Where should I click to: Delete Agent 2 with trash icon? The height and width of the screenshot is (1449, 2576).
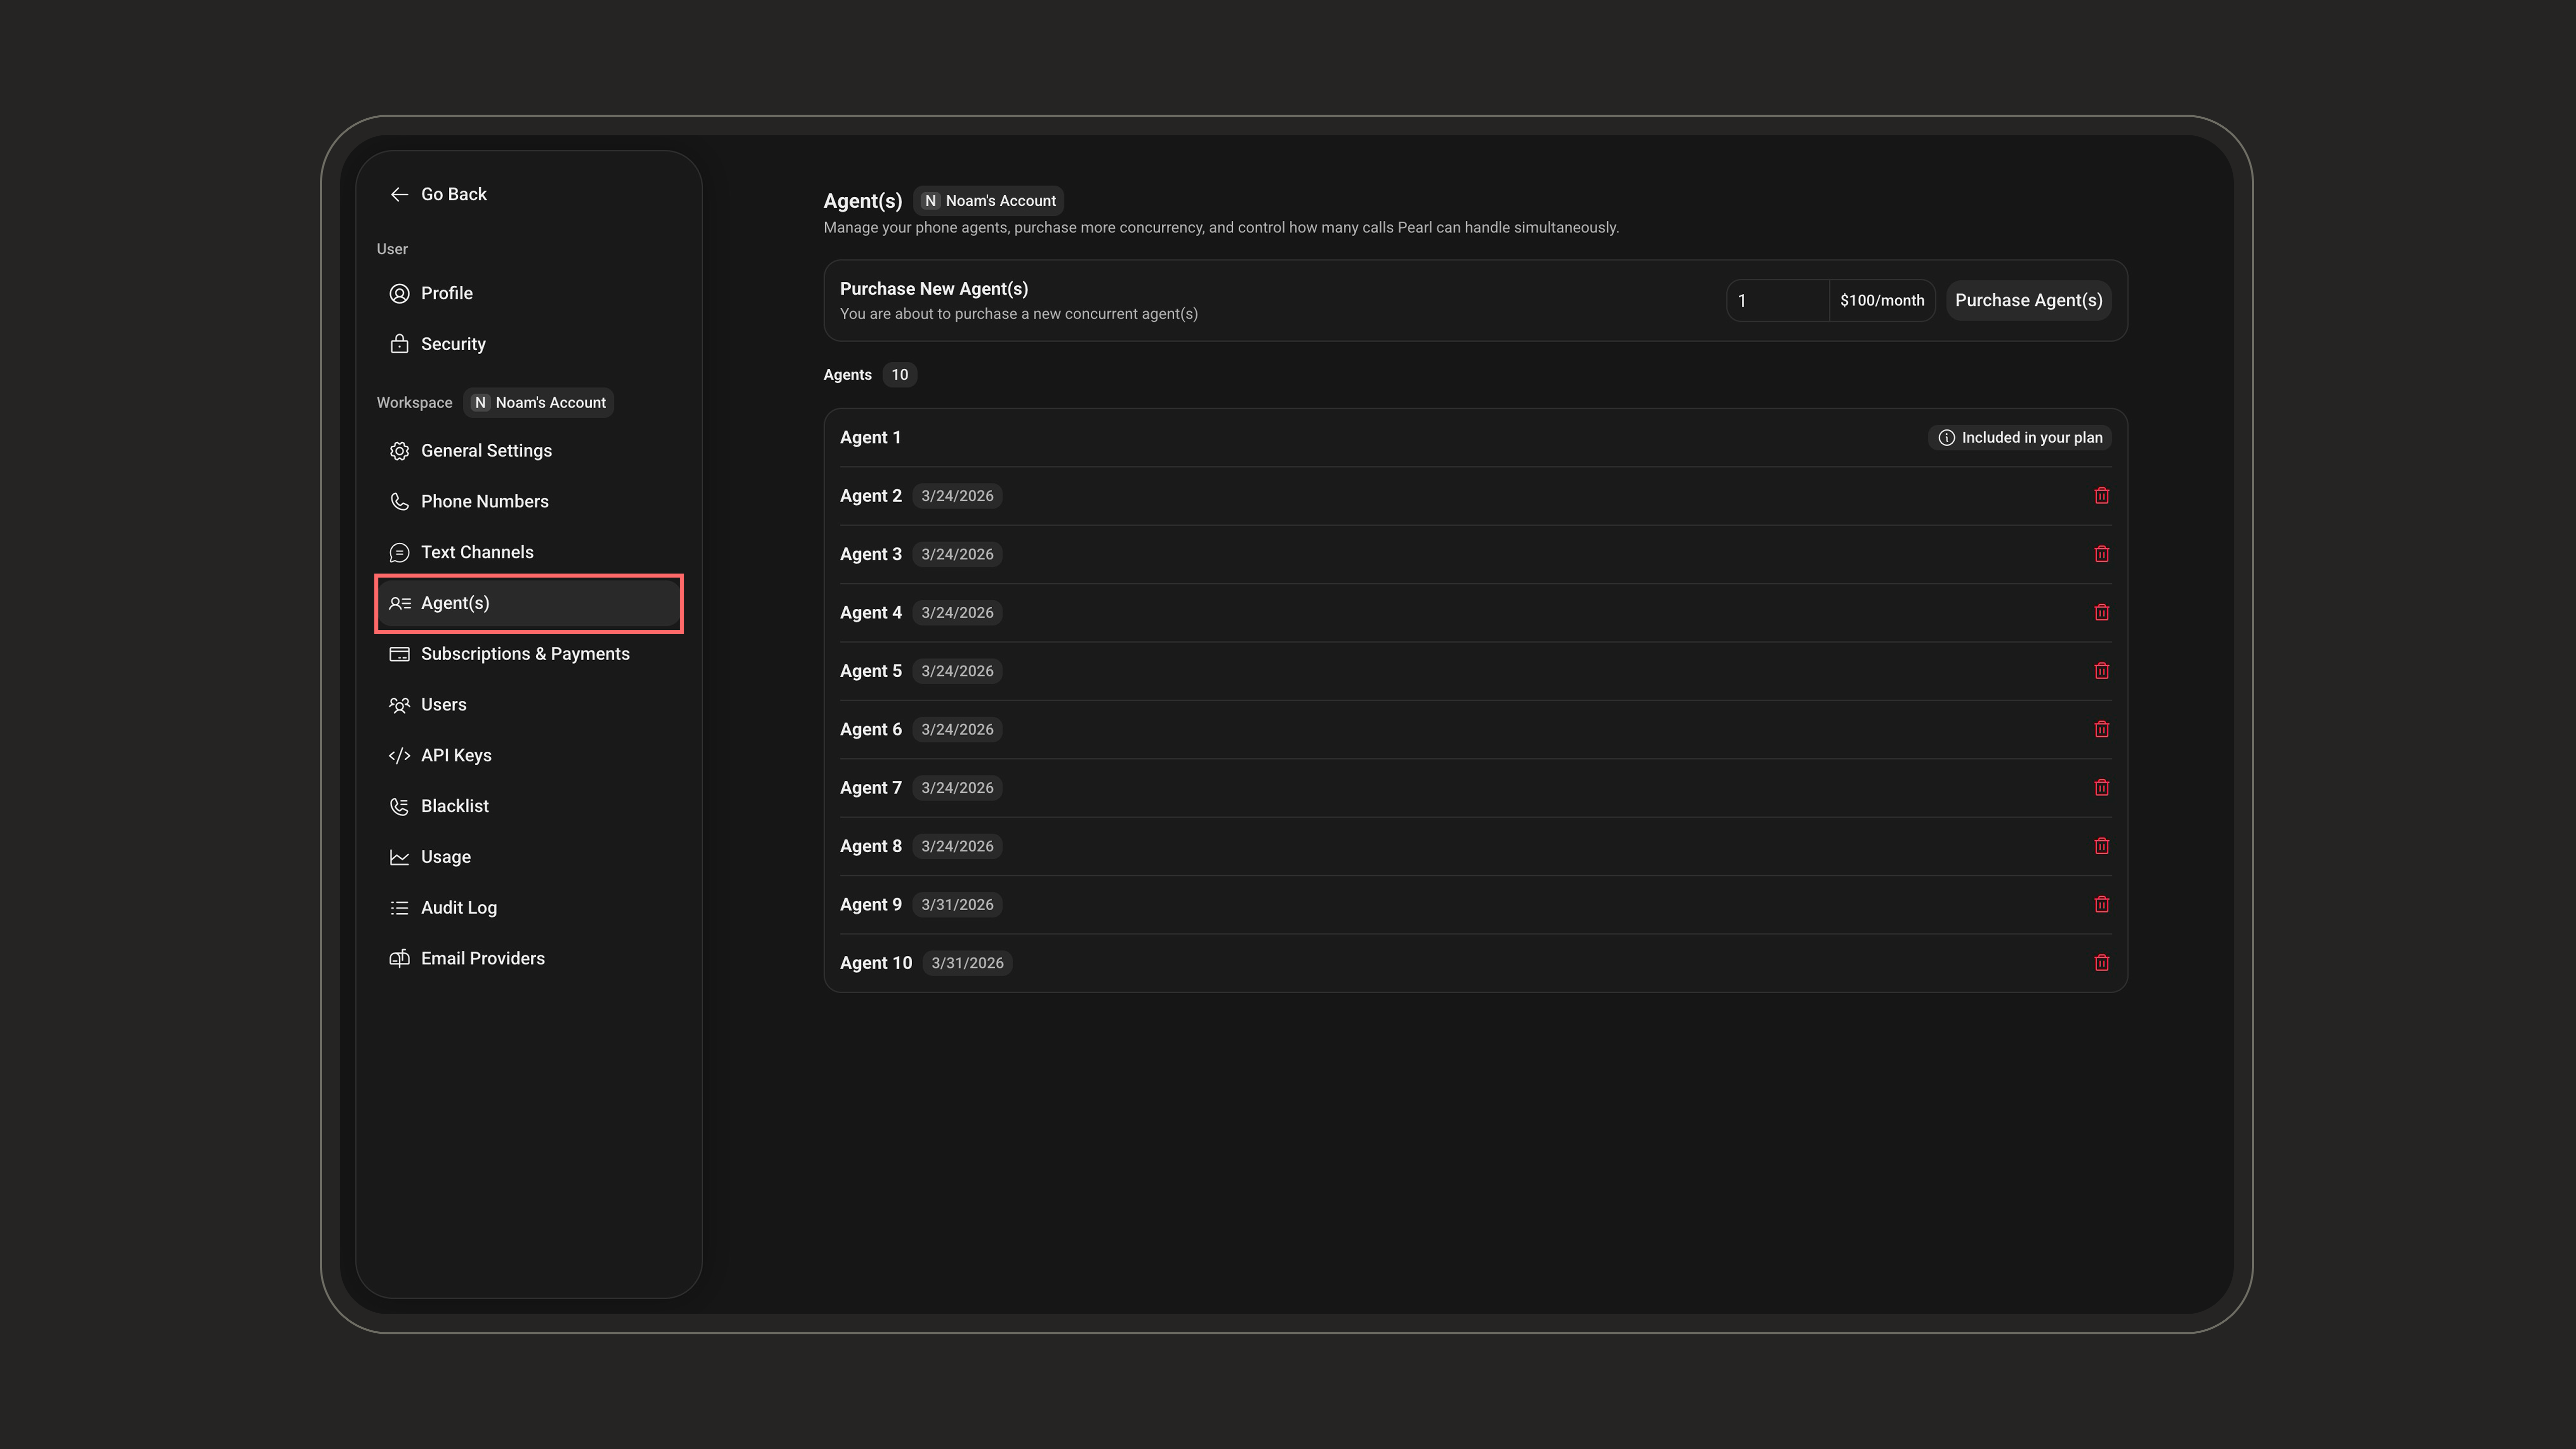2101,496
